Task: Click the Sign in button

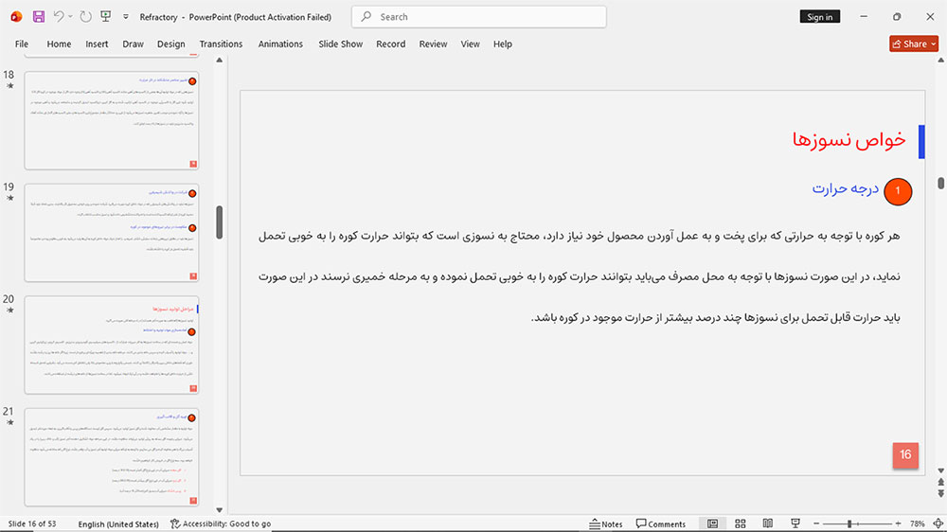Action: [819, 17]
